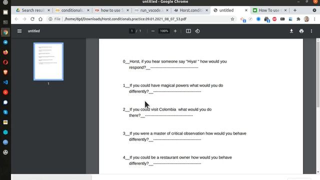Click the gray compass extension icon
This screenshot has width=320, height=180.
[250, 19]
